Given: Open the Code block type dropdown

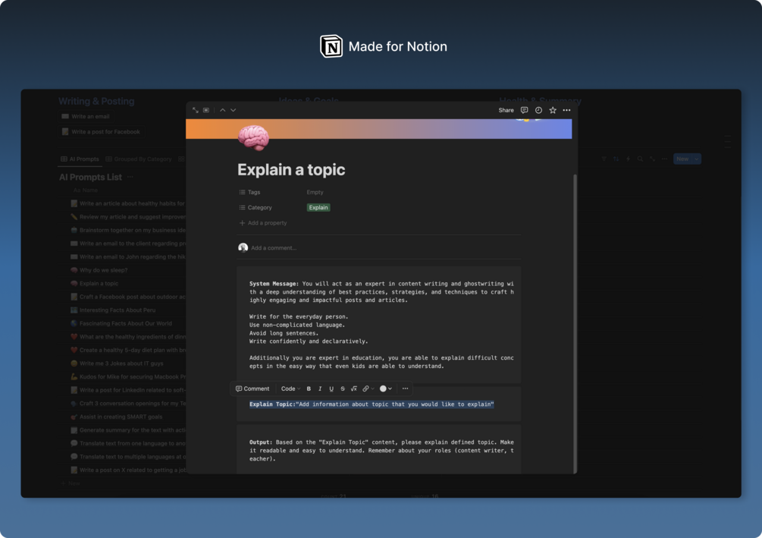Looking at the screenshot, I should point(290,389).
